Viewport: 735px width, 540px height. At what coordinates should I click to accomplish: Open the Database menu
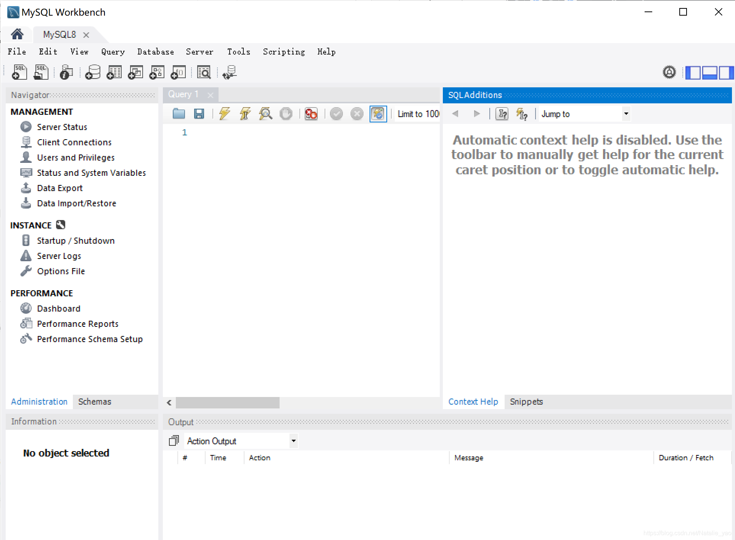point(155,52)
